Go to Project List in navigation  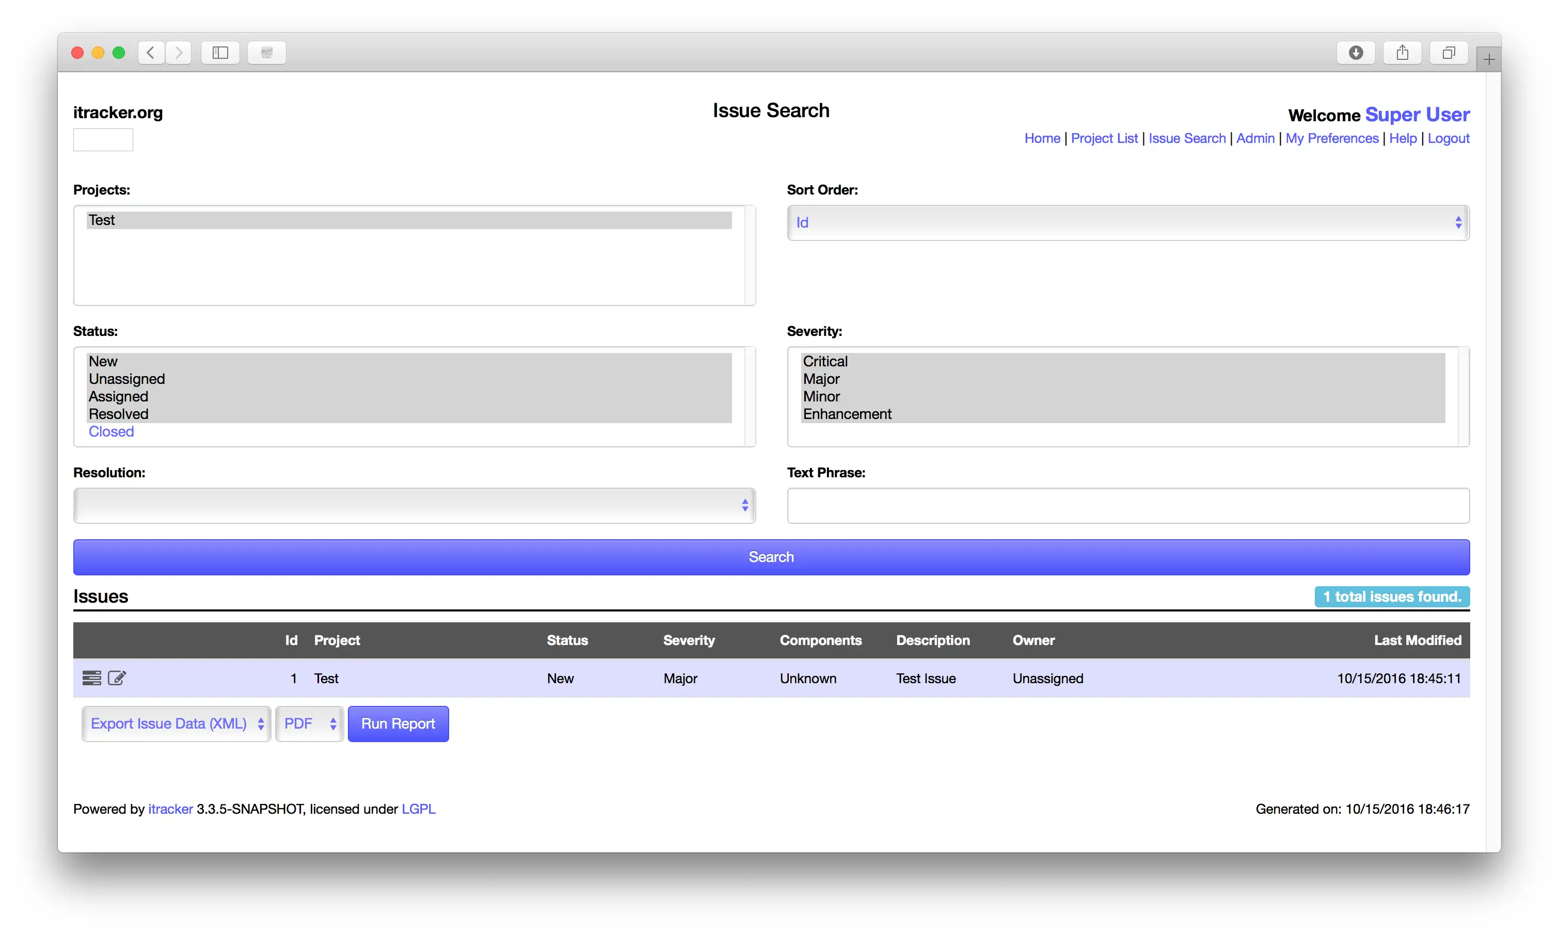1104,138
